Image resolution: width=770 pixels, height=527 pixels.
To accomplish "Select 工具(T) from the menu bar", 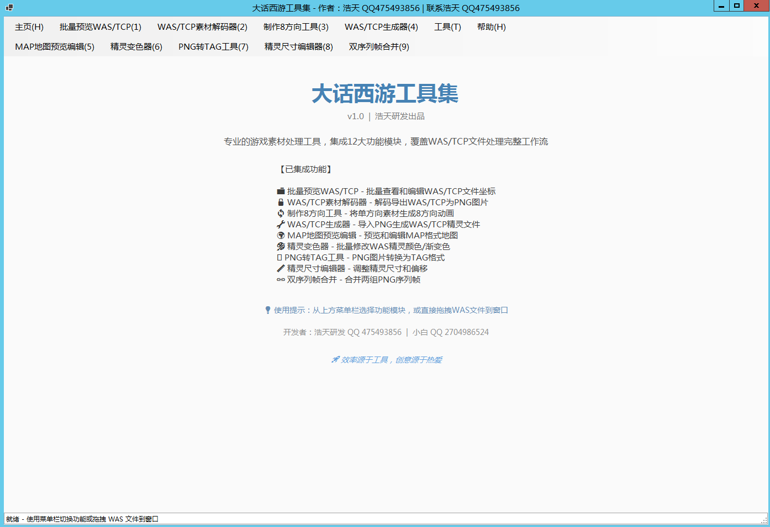I will pyautogui.click(x=447, y=26).
